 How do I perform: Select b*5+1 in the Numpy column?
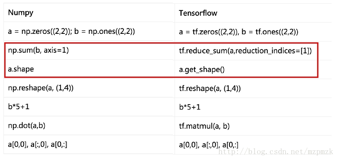point(19,107)
